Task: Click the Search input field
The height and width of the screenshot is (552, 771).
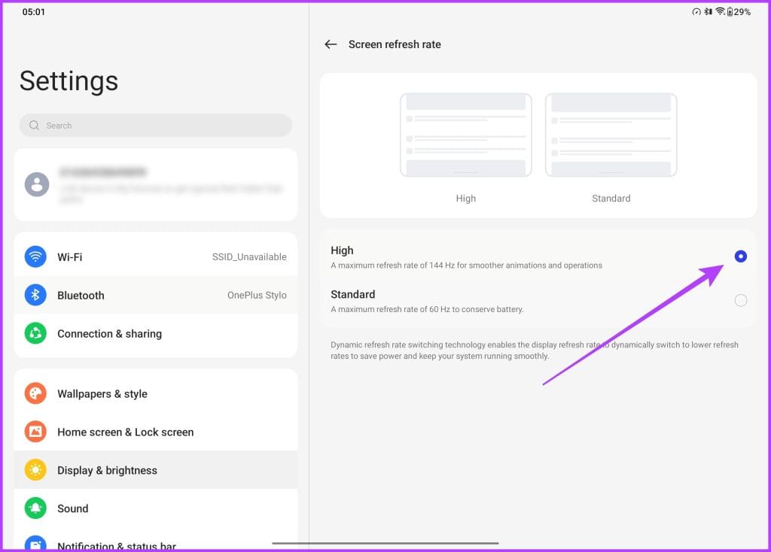Action: pos(155,126)
